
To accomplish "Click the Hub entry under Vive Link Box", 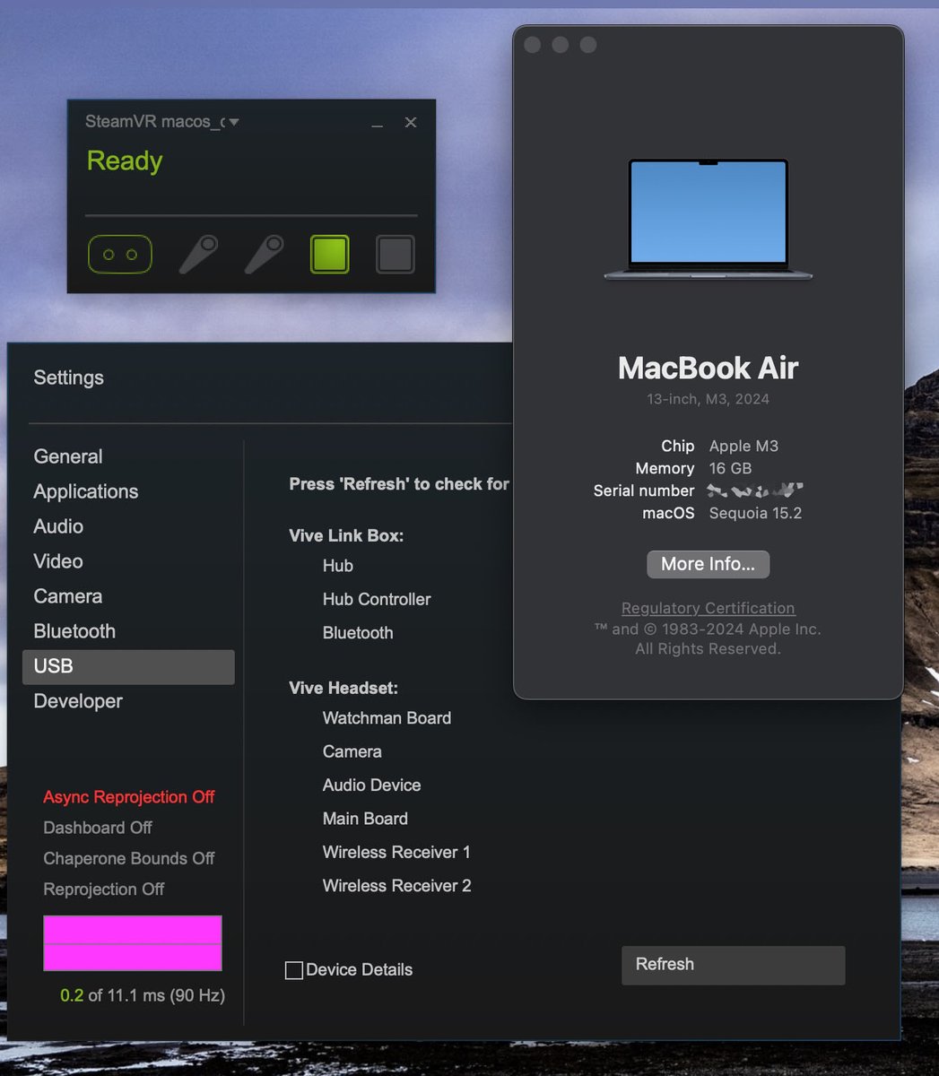I will click(x=338, y=566).
